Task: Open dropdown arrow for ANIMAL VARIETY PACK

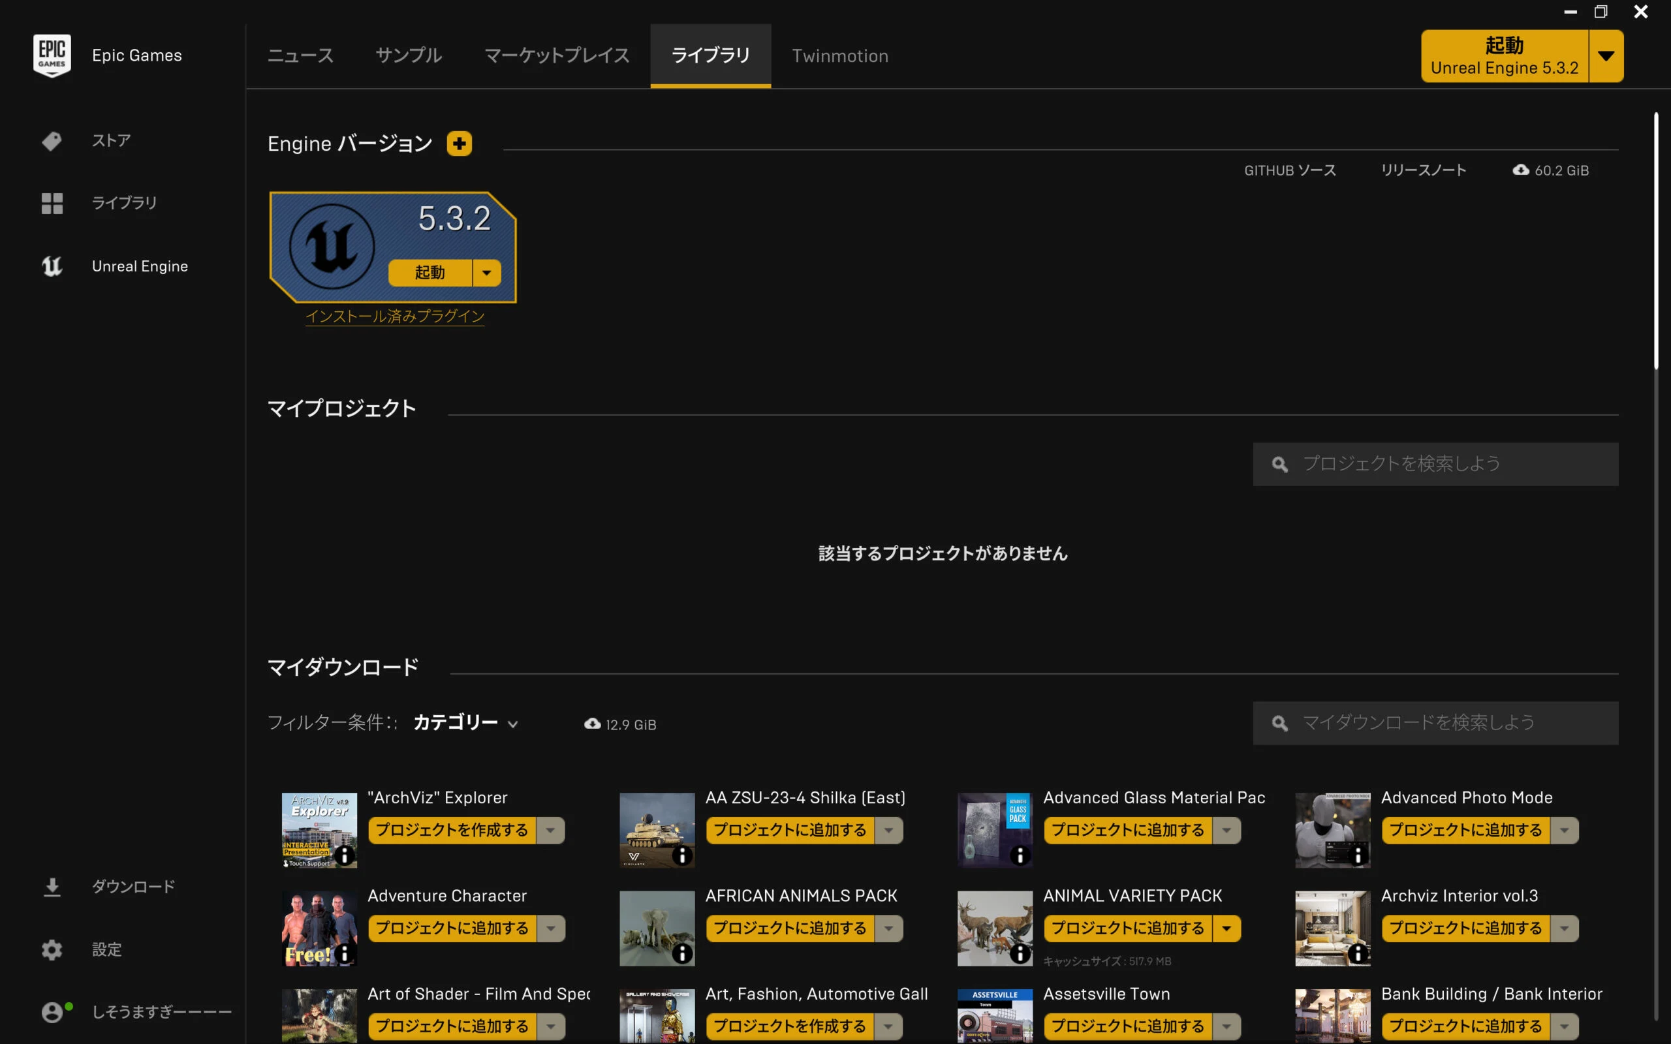Action: 1226,929
